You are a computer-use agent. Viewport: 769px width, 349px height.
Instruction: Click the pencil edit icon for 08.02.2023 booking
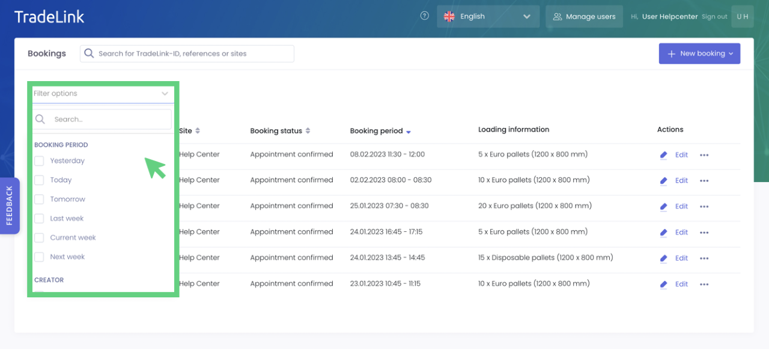tap(663, 155)
